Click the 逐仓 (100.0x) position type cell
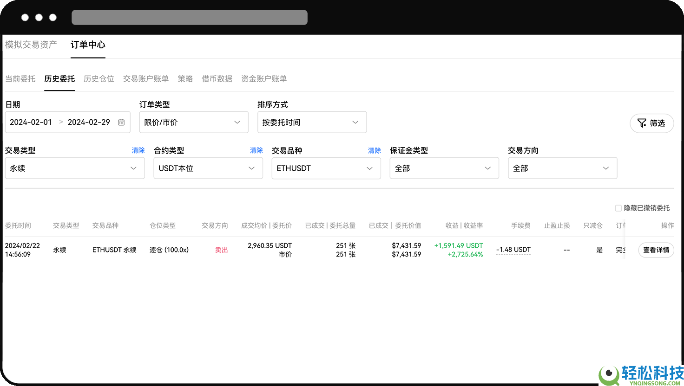684x386 pixels. (169, 250)
